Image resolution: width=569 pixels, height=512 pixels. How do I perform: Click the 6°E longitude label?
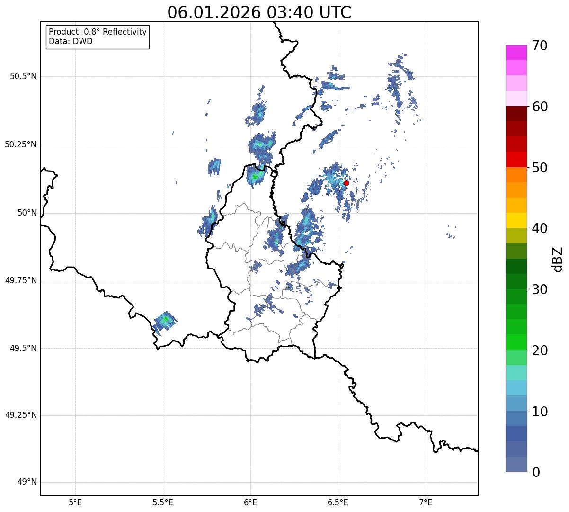click(x=250, y=503)
